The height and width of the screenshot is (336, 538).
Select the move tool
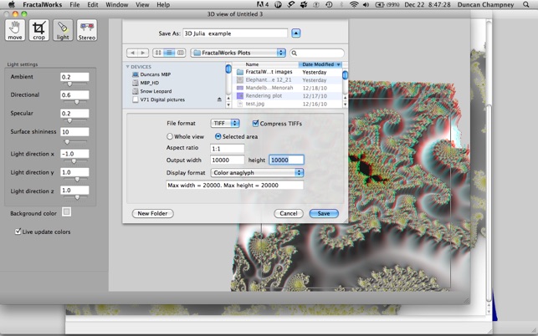coord(15,30)
